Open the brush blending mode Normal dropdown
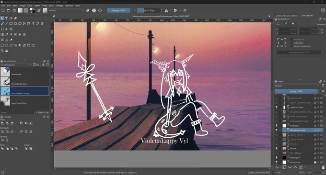 pos(66,11)
